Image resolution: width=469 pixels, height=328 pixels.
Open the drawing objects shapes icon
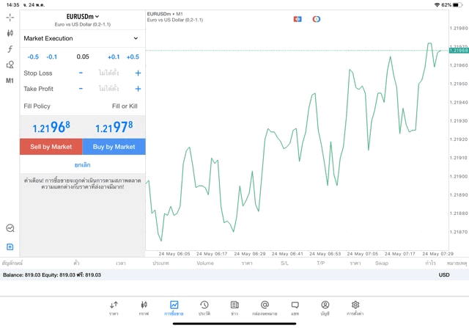(10, 65)
